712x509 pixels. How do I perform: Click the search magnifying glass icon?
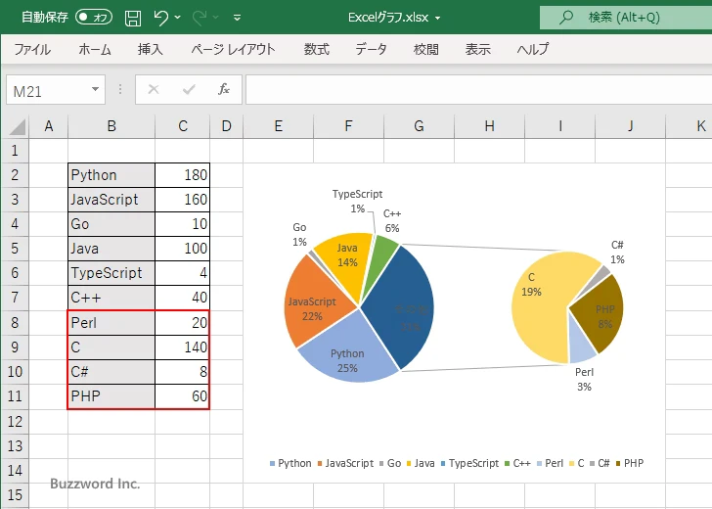click(x=565, y=18)
